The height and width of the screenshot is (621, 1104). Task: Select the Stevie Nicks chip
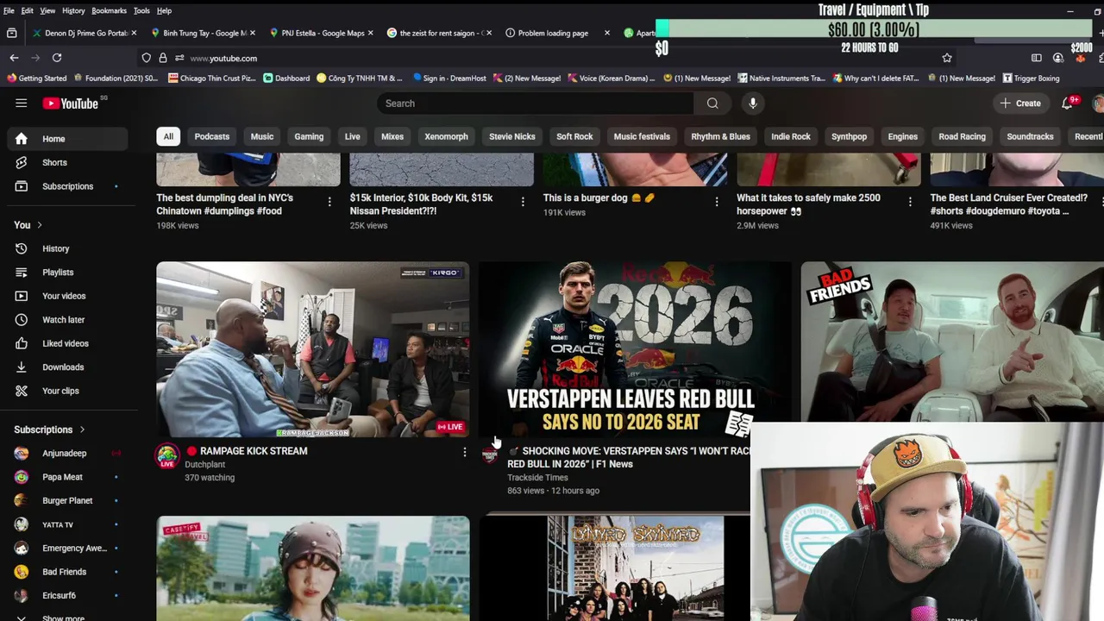pos(512,136)
